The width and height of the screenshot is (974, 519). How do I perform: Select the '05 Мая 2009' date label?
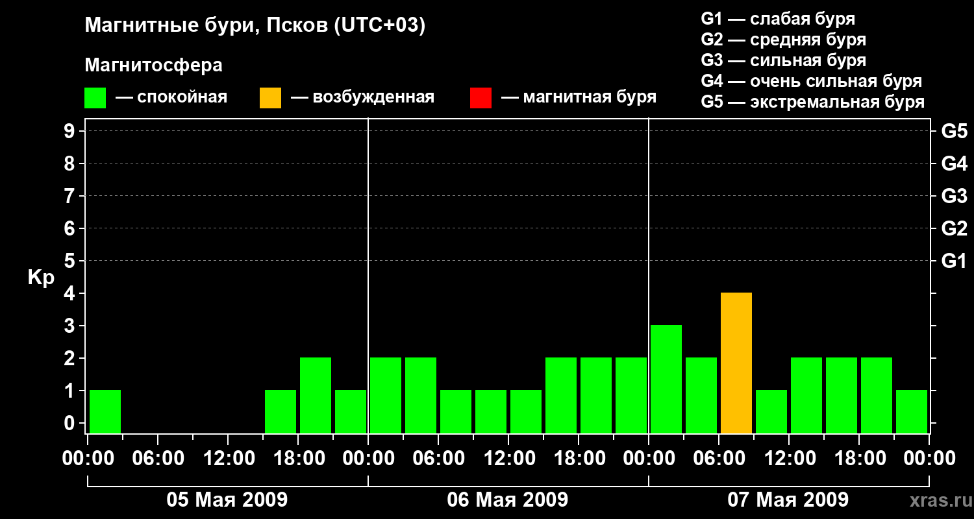[227, 500]
